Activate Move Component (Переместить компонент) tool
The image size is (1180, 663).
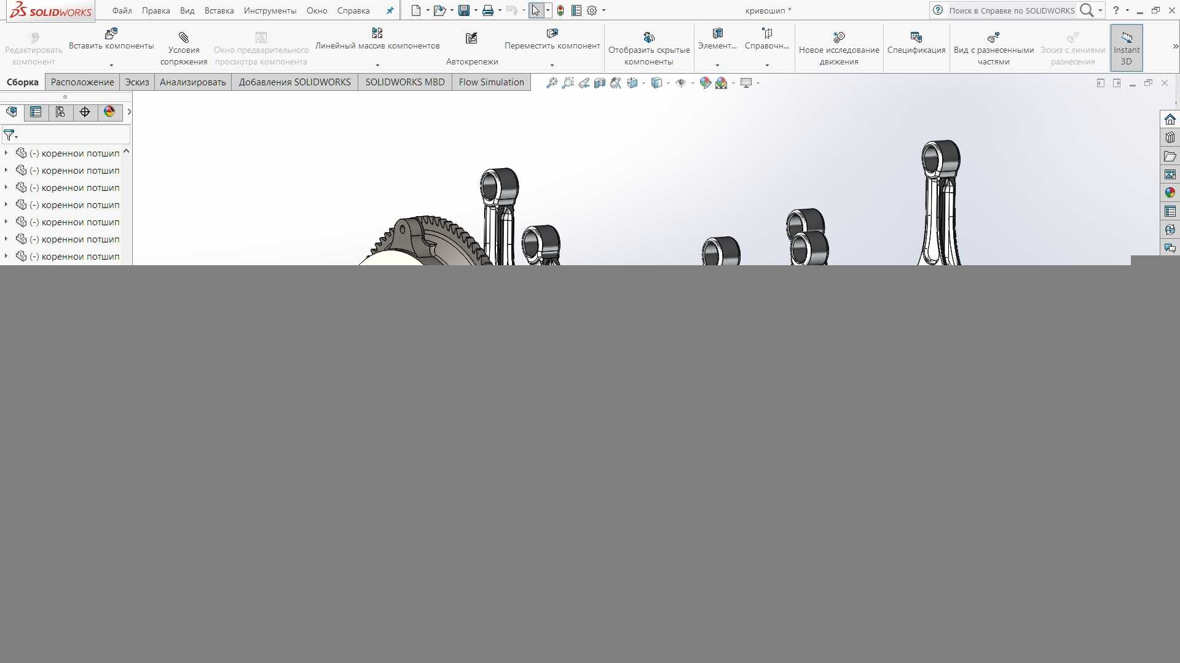pos(552,39)
